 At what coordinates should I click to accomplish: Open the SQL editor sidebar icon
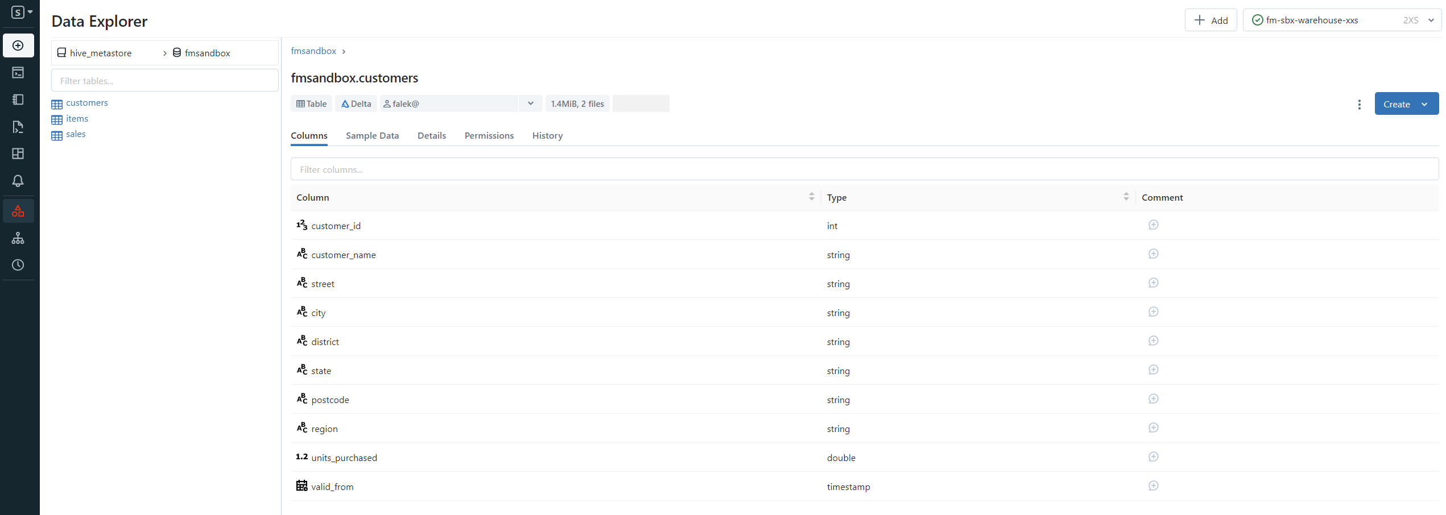tap(18, 73)
